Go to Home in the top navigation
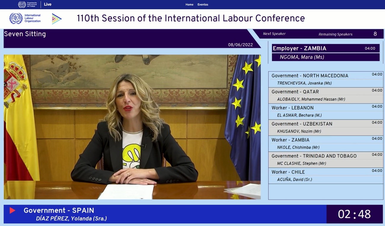385x226 pixels. tap(189, 4)
